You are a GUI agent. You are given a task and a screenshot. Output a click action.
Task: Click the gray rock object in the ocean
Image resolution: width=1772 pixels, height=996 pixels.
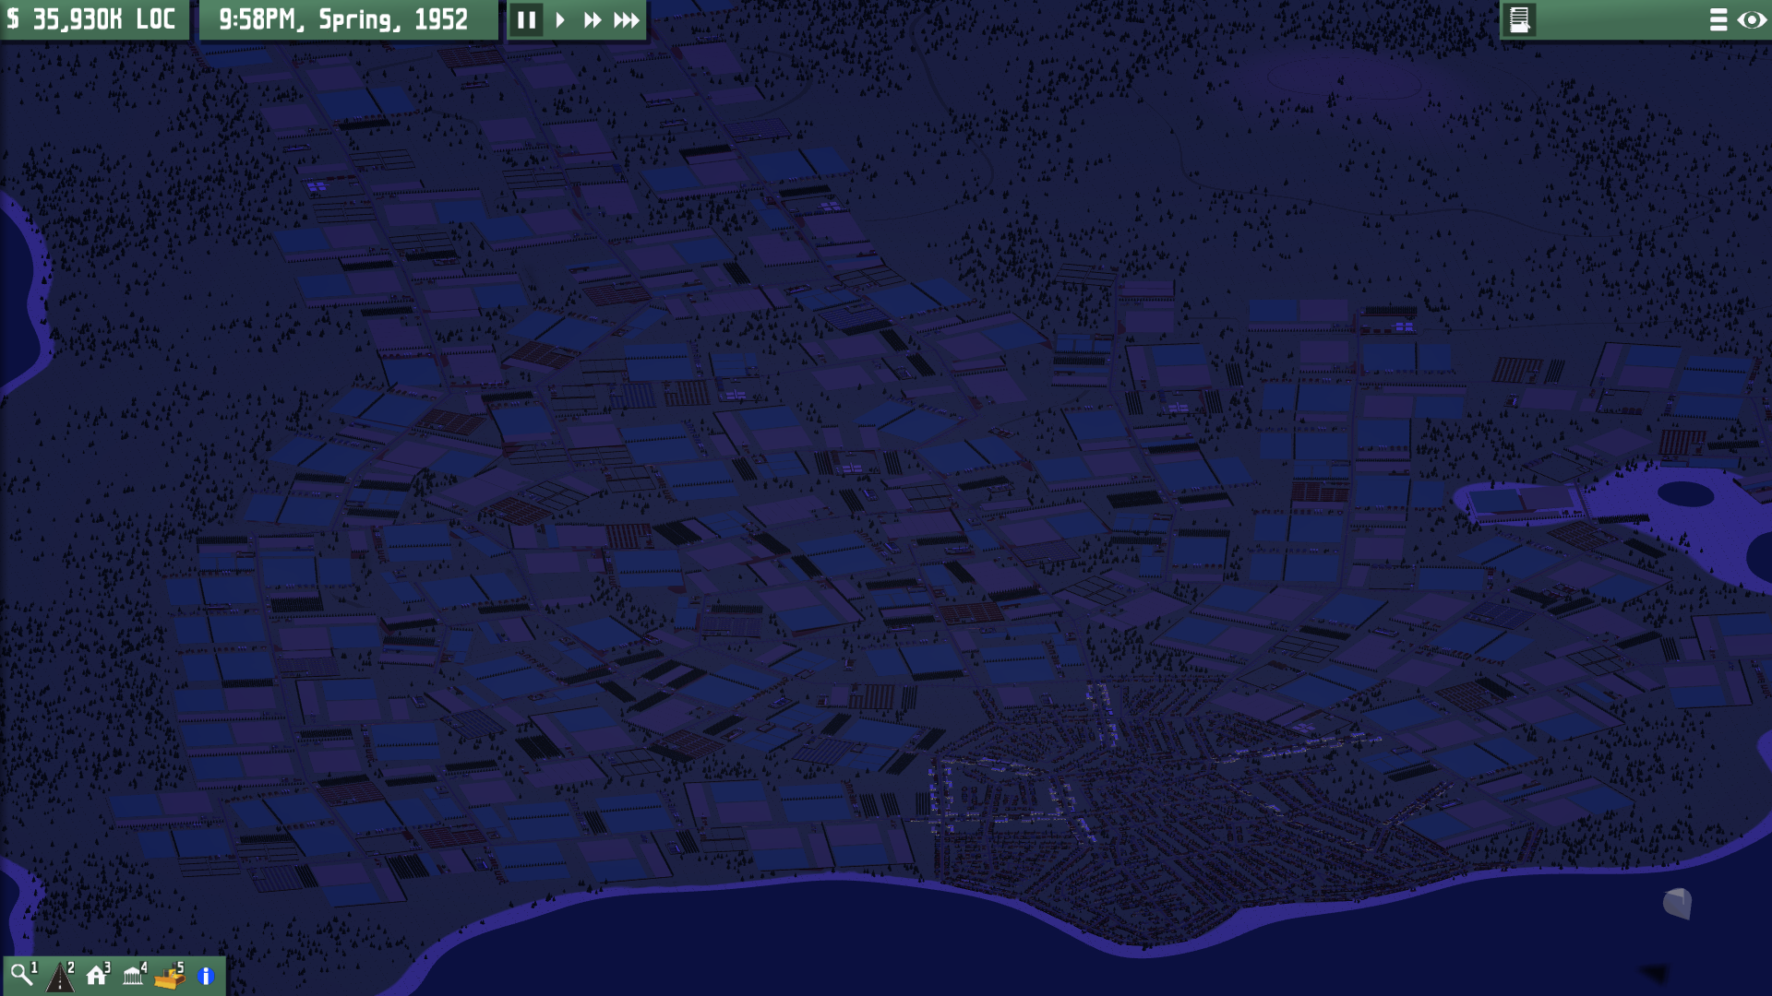[x=1677, y=903]
